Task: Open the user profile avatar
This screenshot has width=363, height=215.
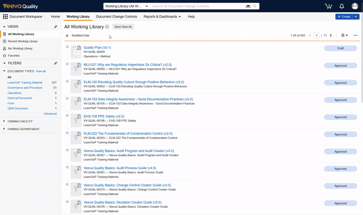Action: 355,6
